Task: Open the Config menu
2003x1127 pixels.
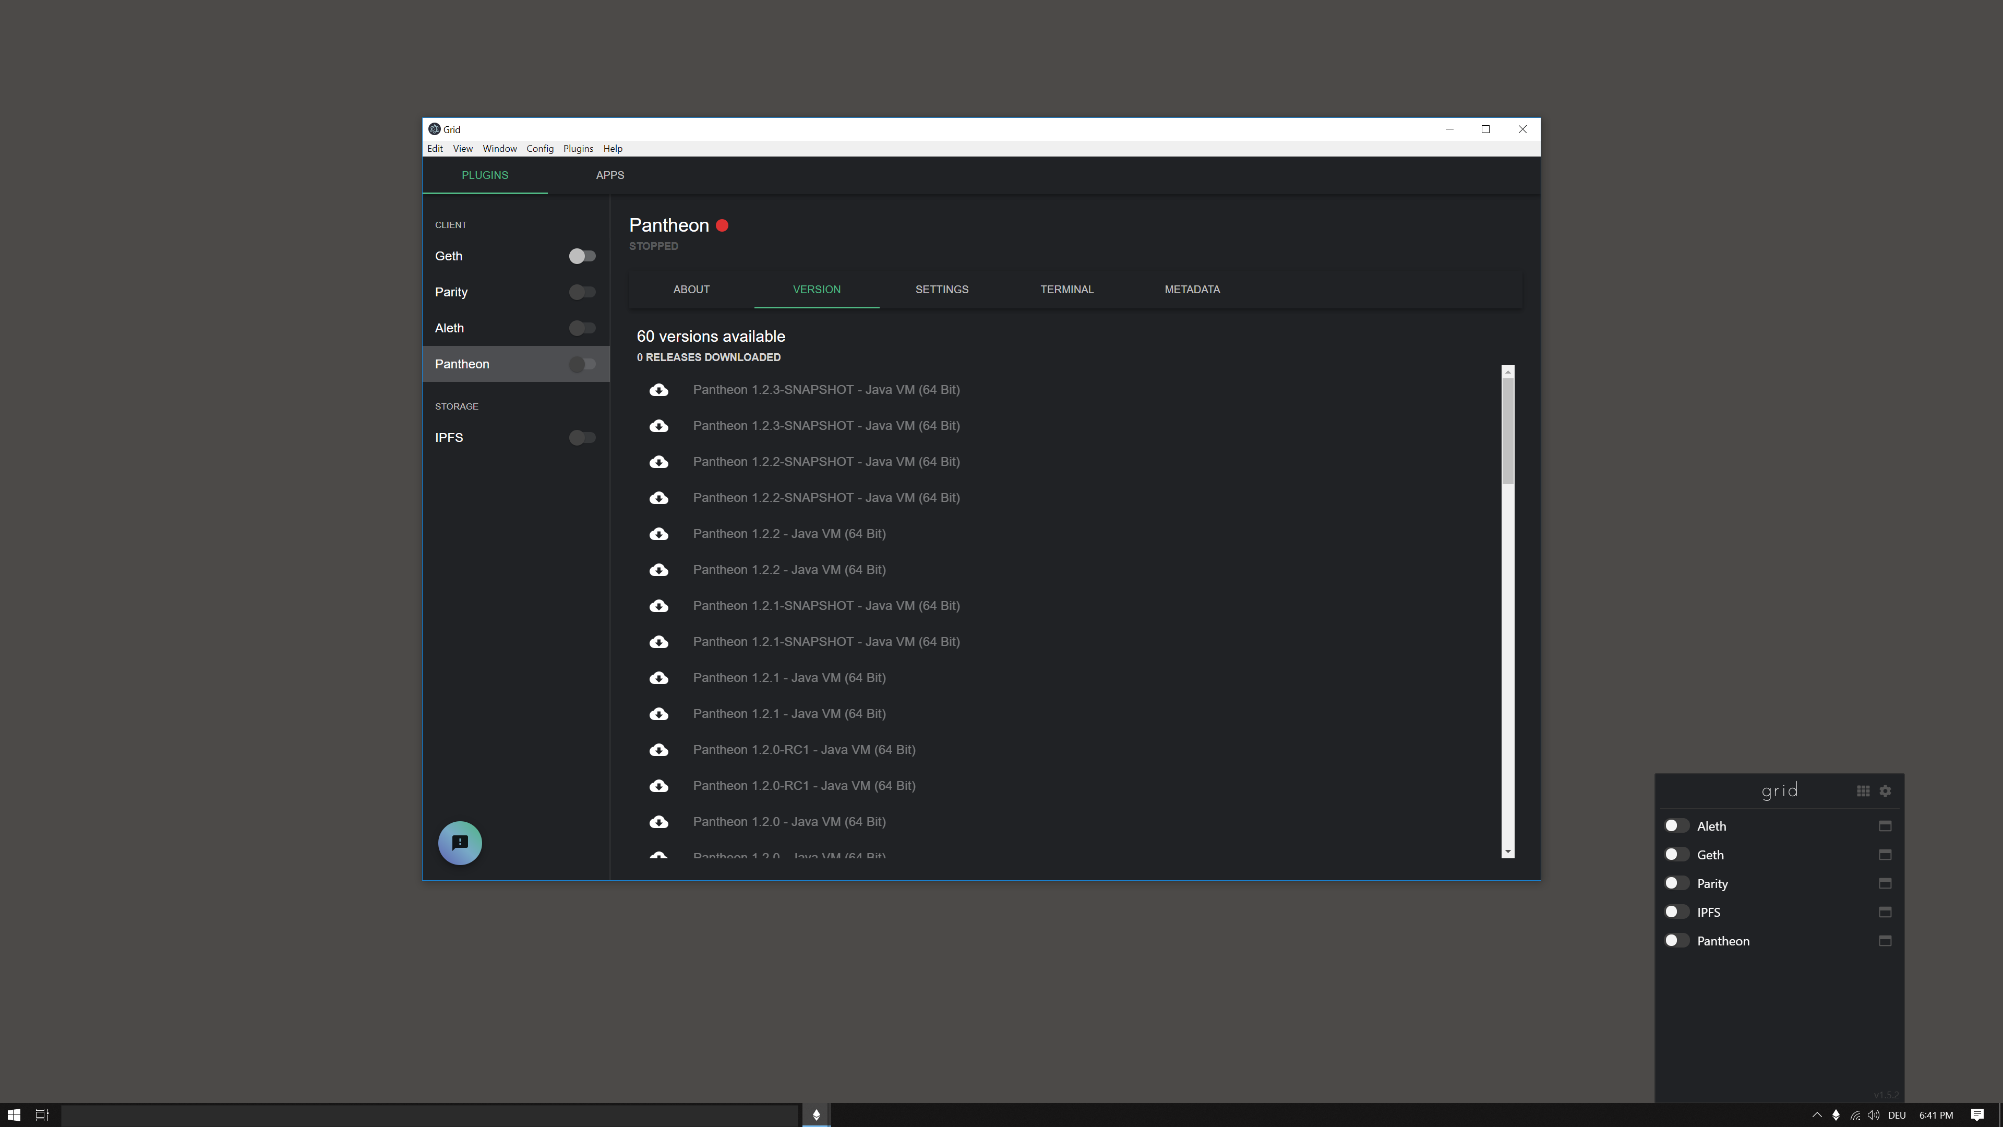Action: tap(539, 149)
